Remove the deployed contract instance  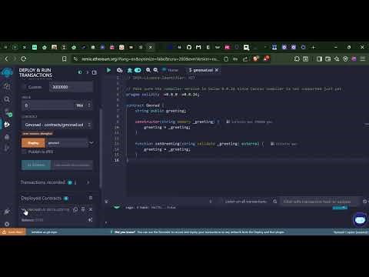coord(91,209)
